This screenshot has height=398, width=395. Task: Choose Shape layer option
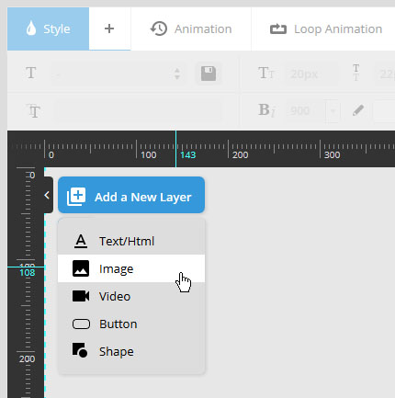tap(131, 351)
